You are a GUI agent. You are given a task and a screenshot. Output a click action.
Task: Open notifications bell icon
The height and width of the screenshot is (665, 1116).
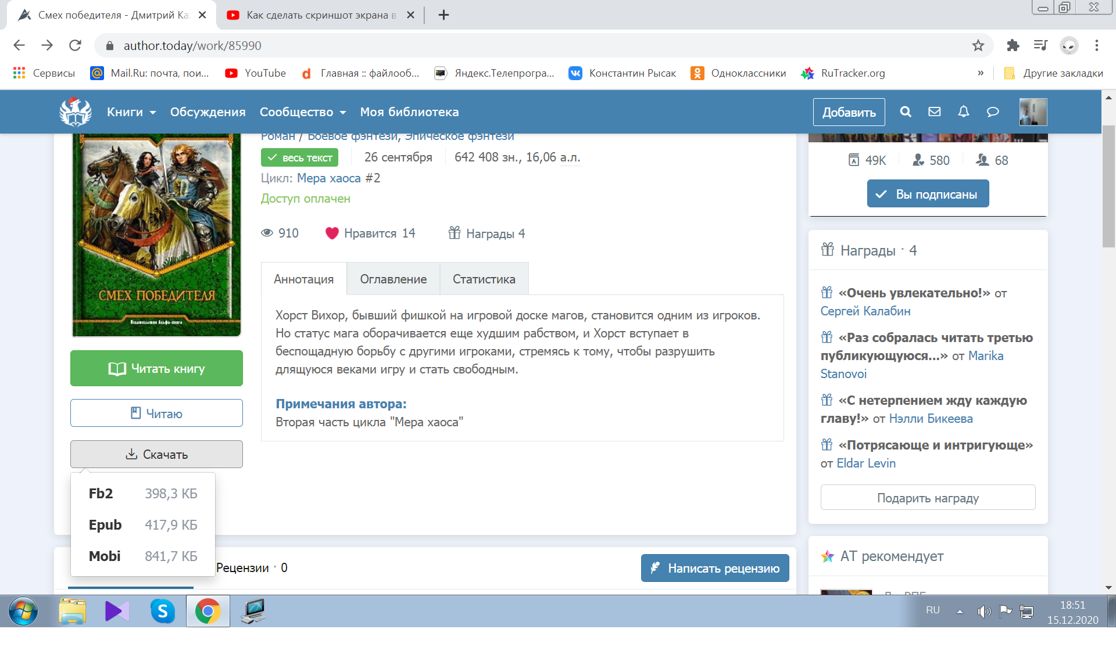(963, 112)
